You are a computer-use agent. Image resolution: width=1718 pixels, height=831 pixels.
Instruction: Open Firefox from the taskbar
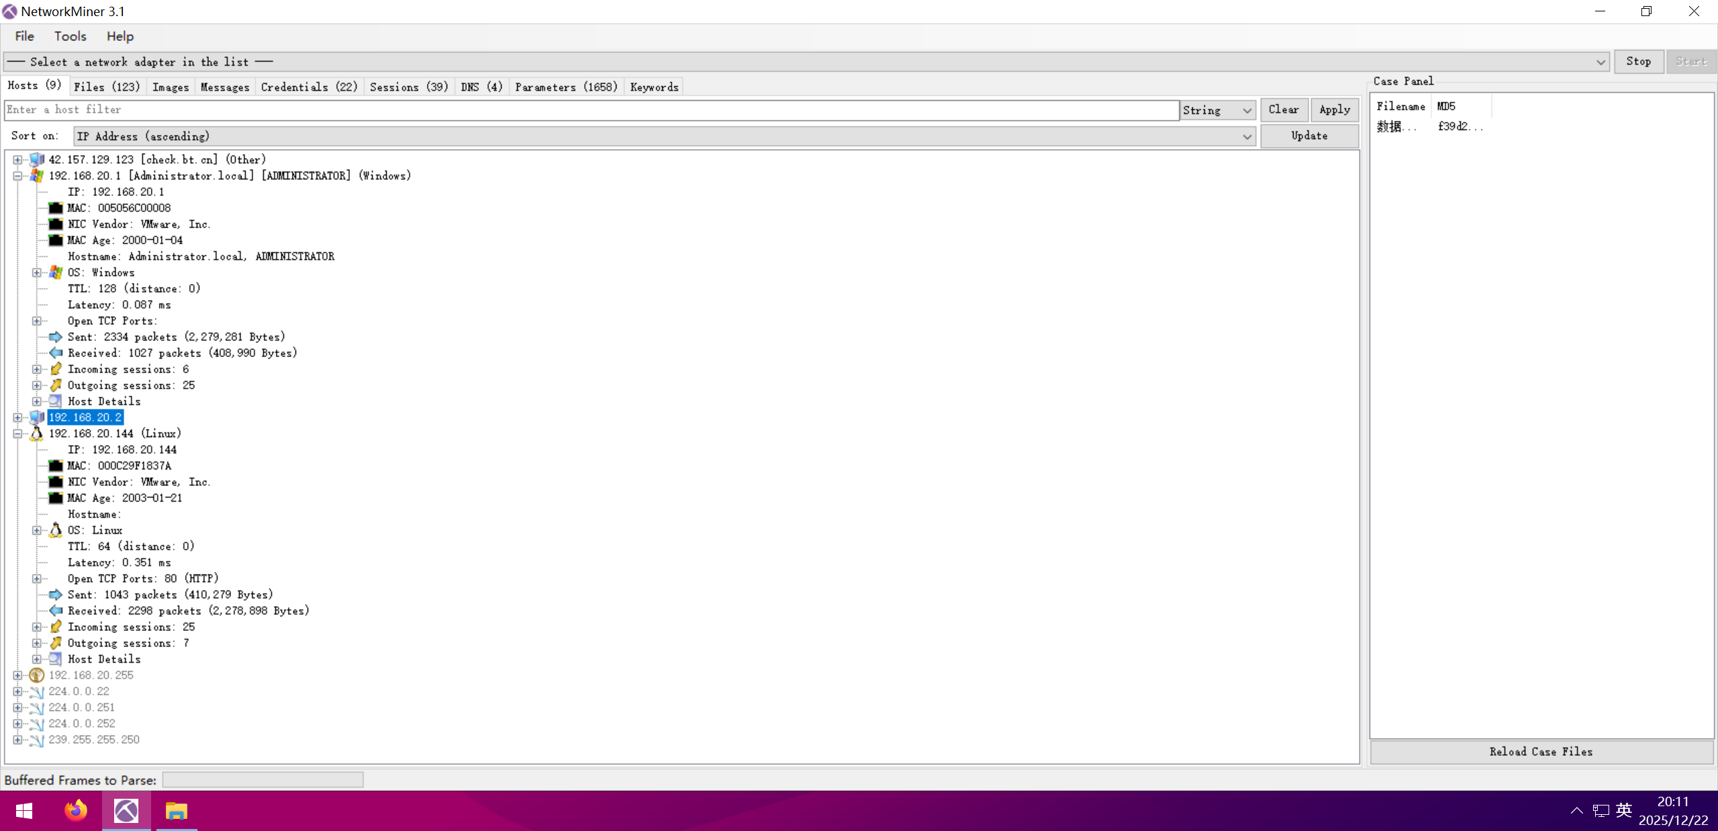click(x=76, y=811)
